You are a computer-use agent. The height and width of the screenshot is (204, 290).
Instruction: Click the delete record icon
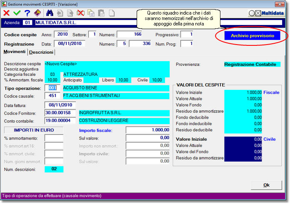81,13
